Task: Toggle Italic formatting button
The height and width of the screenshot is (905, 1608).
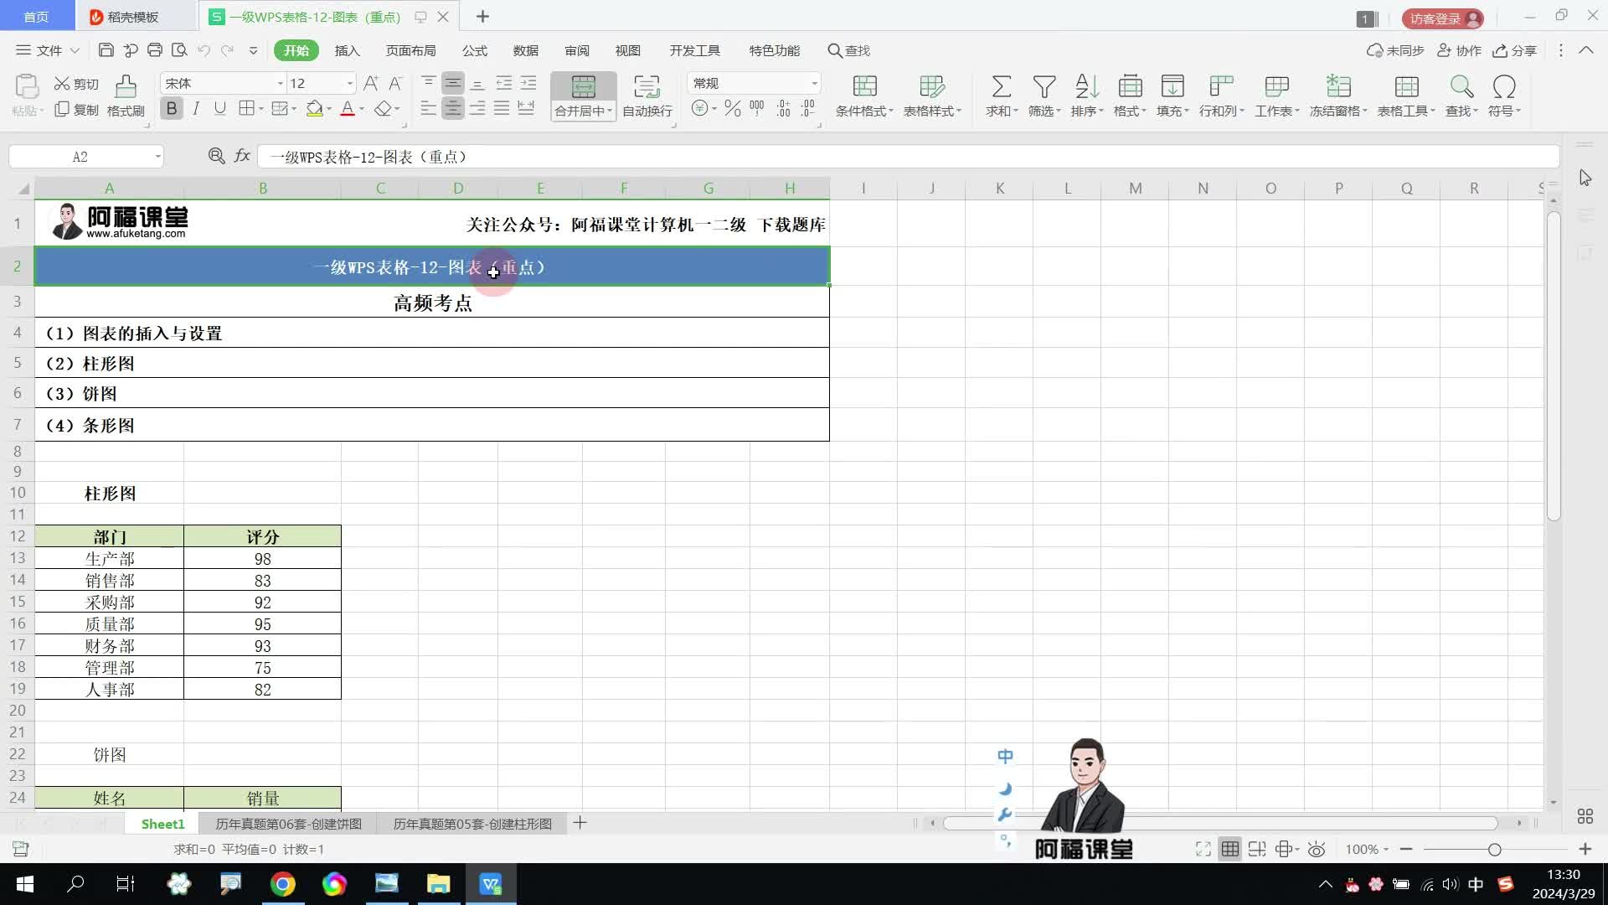Action: point(196,109)
